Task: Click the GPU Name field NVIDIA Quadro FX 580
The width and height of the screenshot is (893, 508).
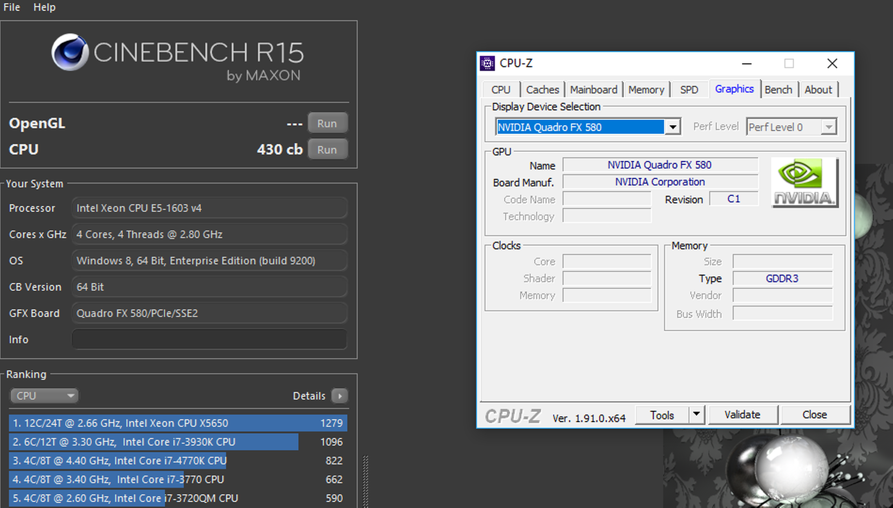Action: click(x=660, y=165)
